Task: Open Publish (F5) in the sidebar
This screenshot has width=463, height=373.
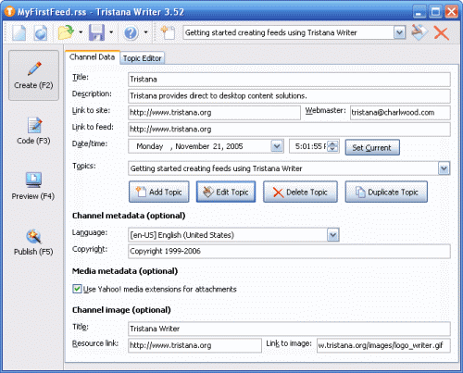Action: point(33,242)
